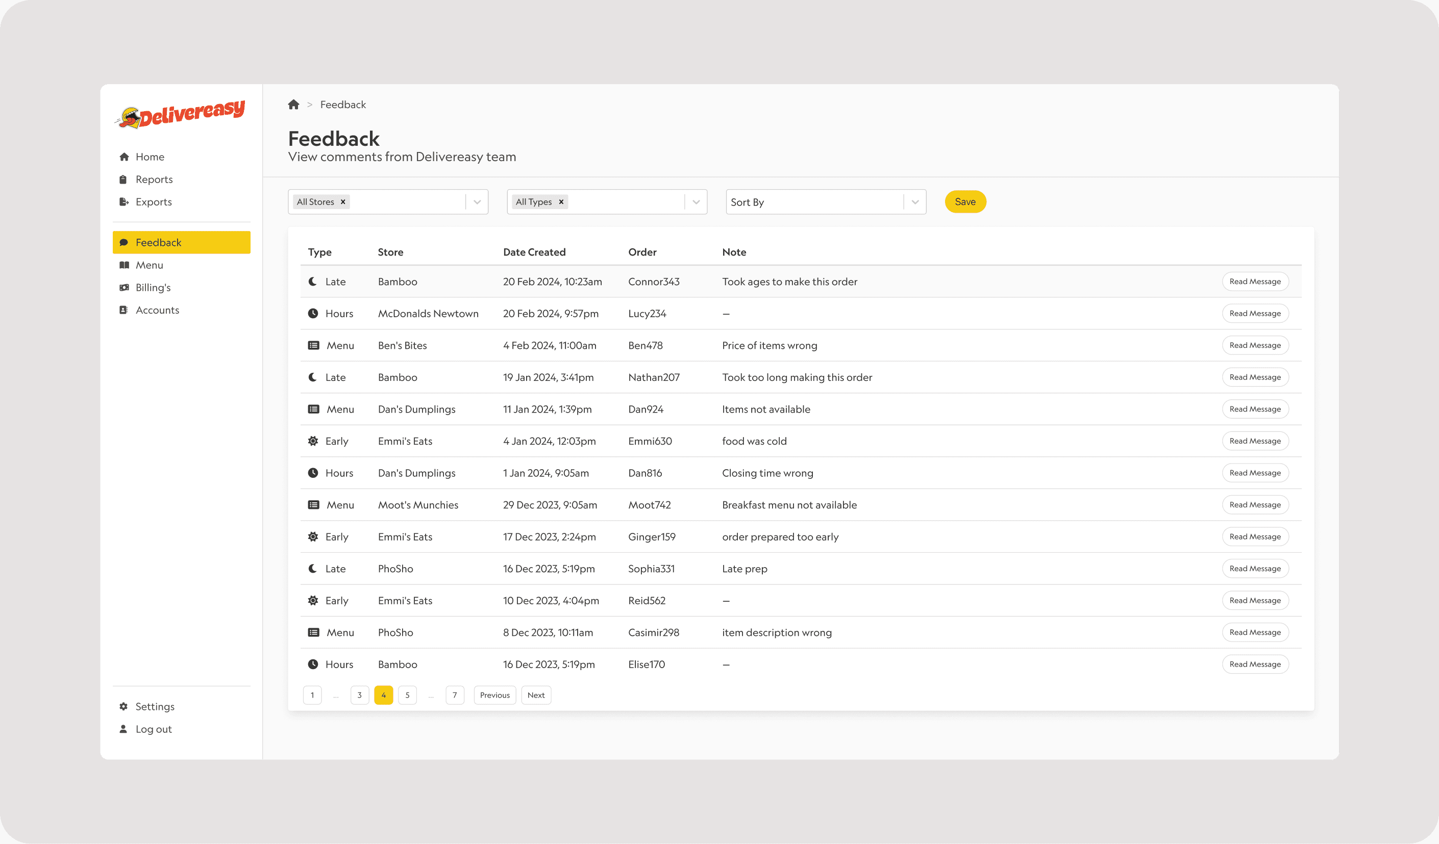The image size is (1439, 844).
Task: Click the yellow Save button
Action: (x=965, y=201)
